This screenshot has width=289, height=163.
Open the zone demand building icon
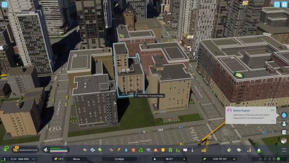[46, 150]
